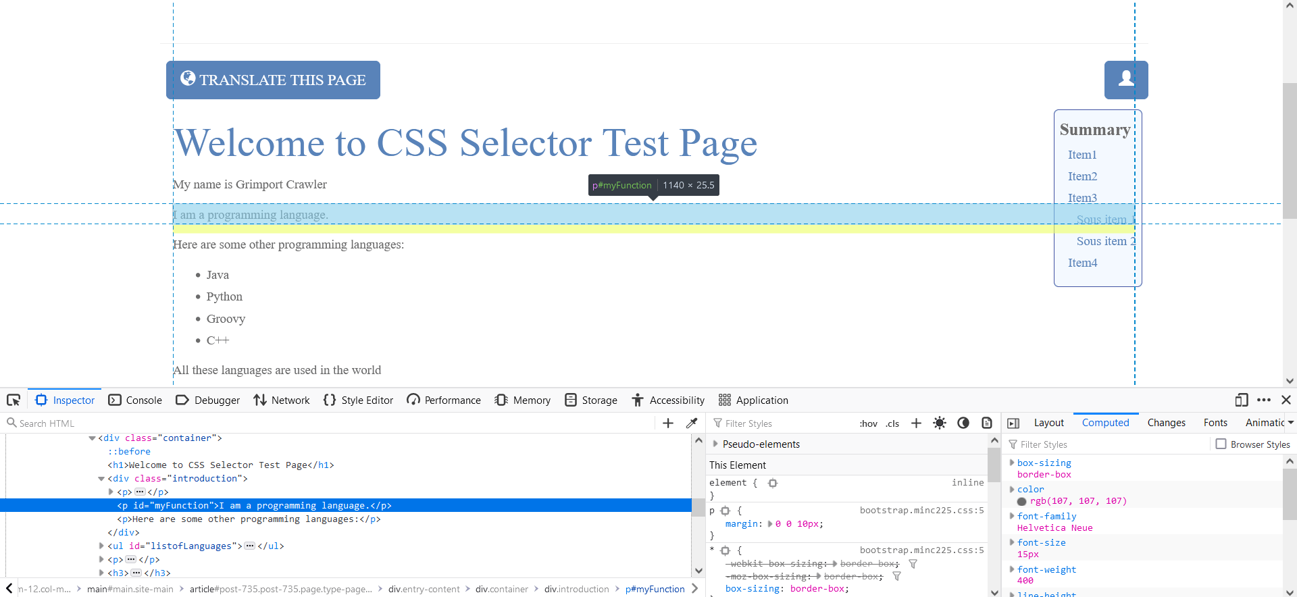The height and width of the screenshot is (597, 1297).
Task: Toggle the :hov pseudo-class panel
Action: pos(868,423)
